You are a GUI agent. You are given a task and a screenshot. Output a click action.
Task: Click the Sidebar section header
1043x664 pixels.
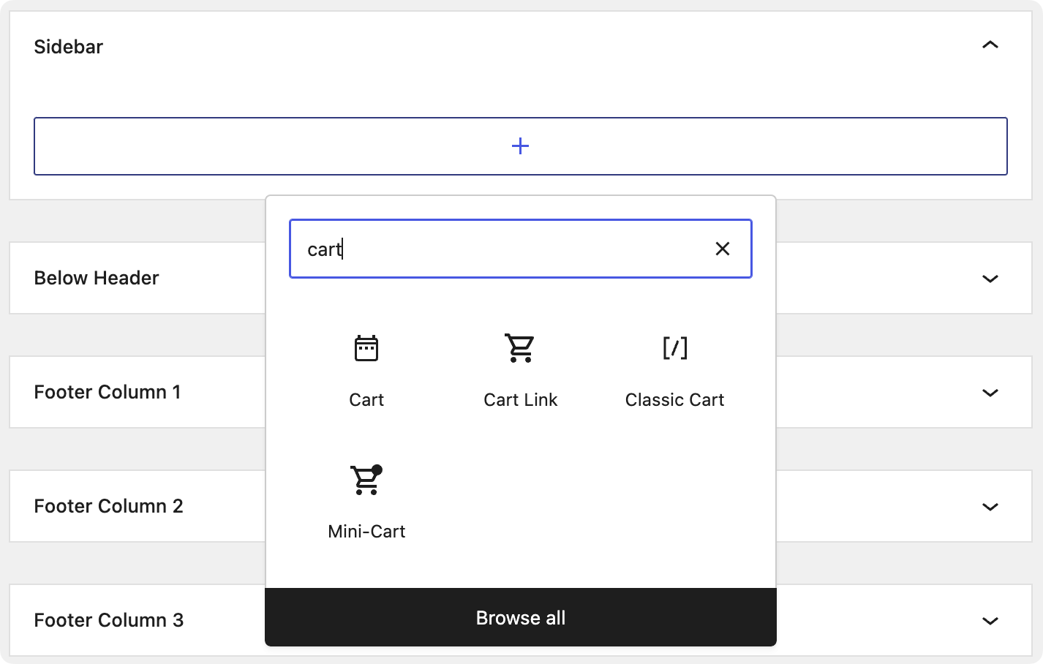pos(68,46)
